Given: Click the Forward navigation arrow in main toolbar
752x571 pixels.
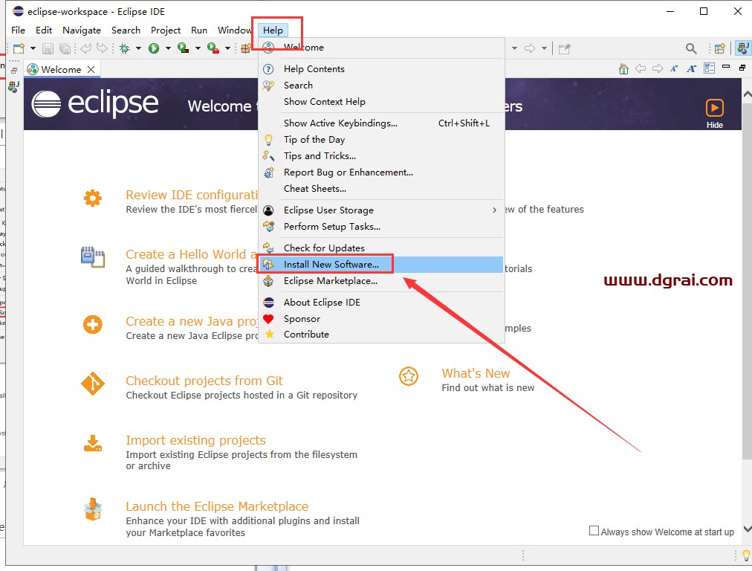Looking at the screenshot, I should coord(530,48).
